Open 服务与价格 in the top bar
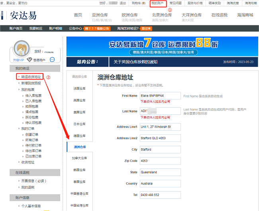 click(195, 3)
